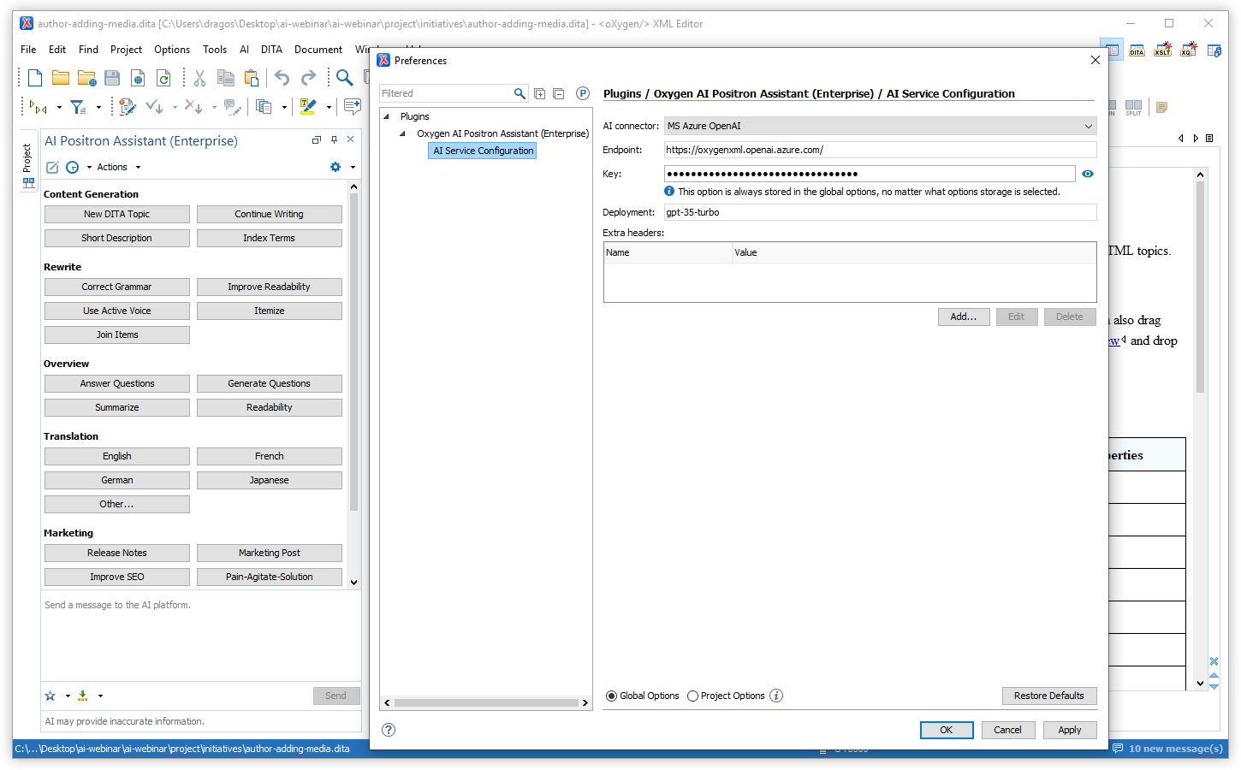Image resolution: width=1241 pixels, height=770 pixels.
Task: Click OK in Preferences dialog
Action: [947, 730]
